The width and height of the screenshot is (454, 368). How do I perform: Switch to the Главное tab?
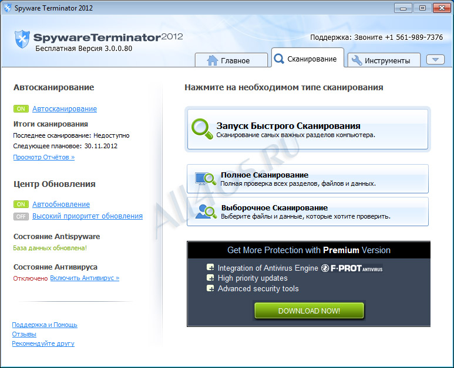231,60
